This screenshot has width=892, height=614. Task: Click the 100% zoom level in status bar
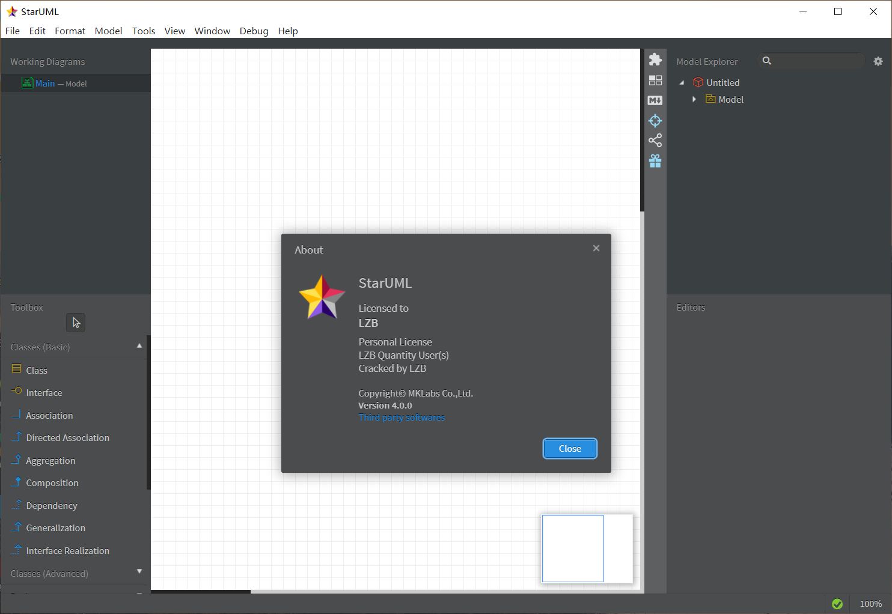pos(870,604)
